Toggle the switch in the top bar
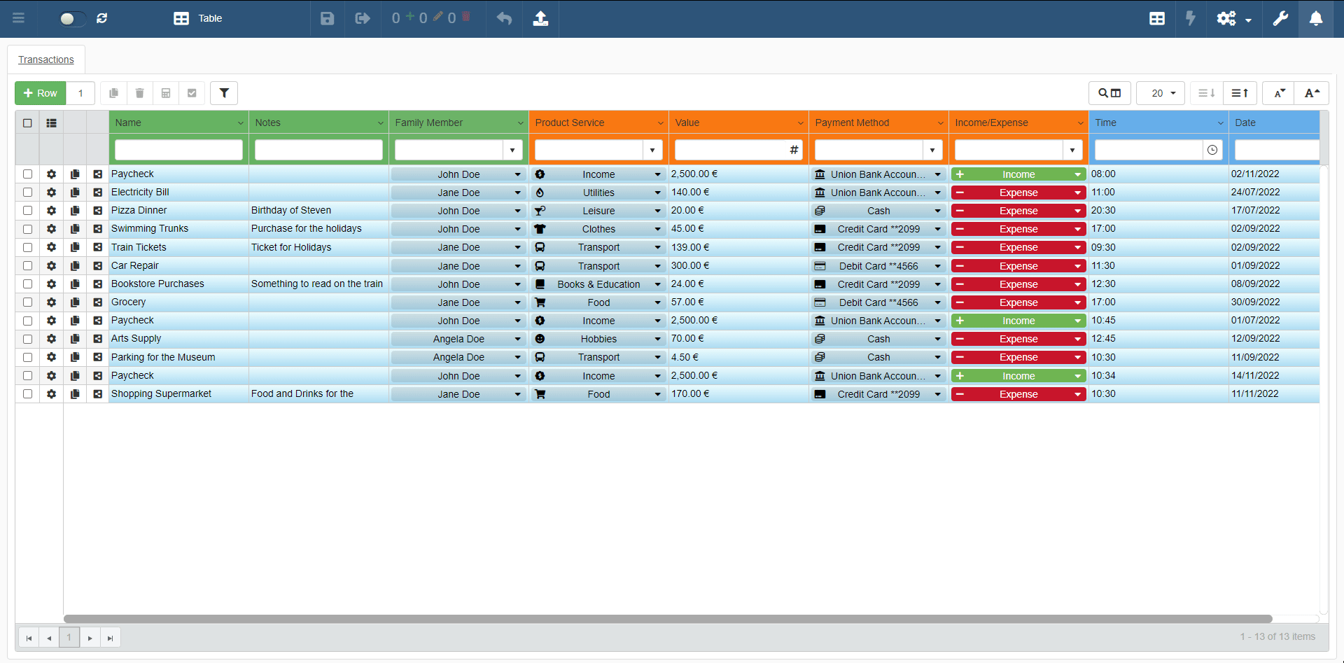The height and width of the screenshot is (663, 1344). click(x=71, y=19)
